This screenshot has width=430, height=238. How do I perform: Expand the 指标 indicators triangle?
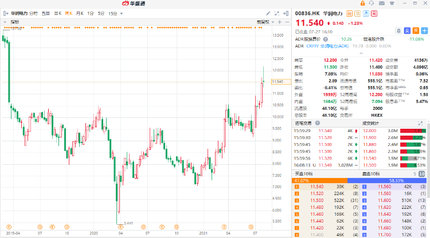[x=5, y=22]
